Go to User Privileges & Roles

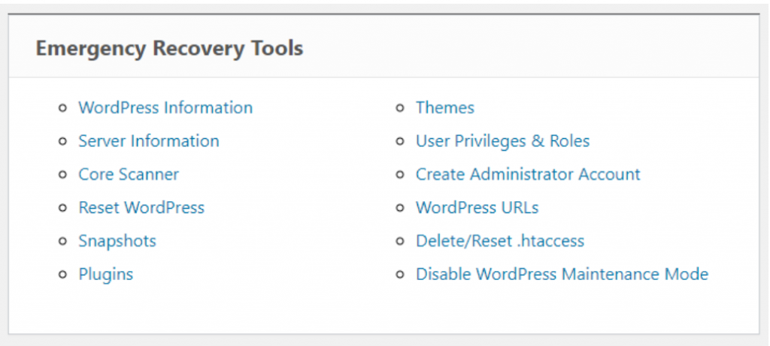point(502,141)
